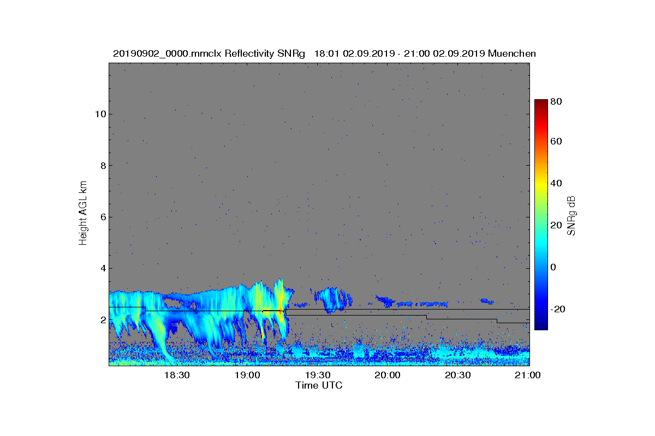Click the height tick label 6

102,217
